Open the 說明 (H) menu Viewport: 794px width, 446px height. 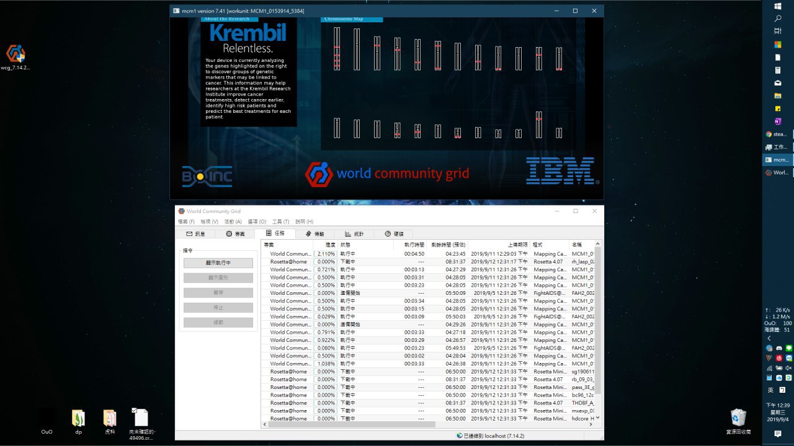click(304, 222)
